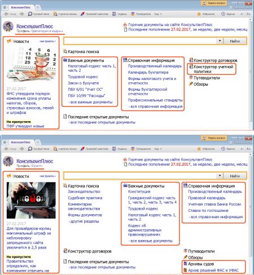
Task: Click forward arrow in Юрист window toolbar
Action: point(21,149)
